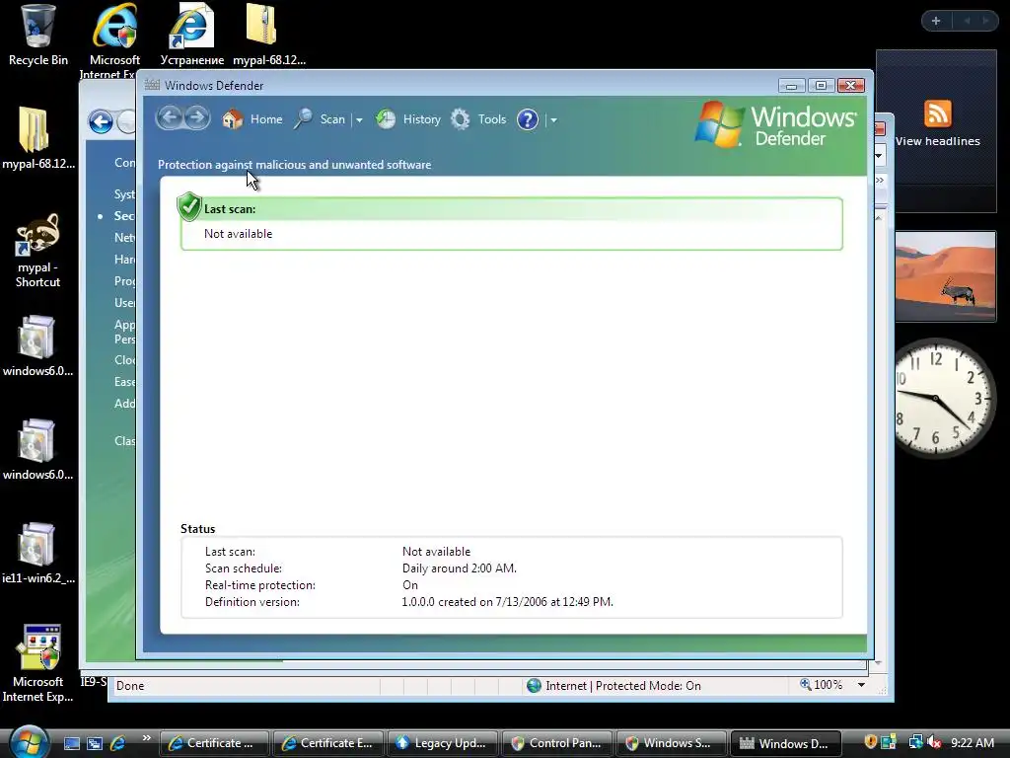Click Protection against malicious software heading
Viewport: 1010px width, 758px height.
[294, 165]
